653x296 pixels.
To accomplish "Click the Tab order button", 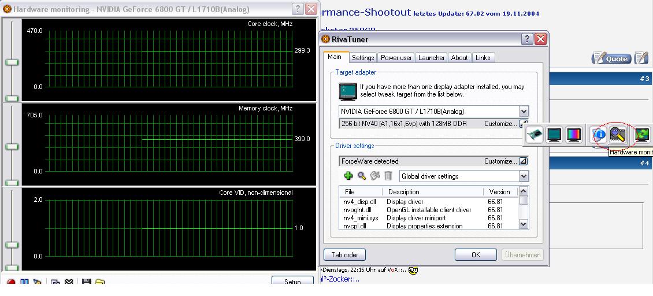I will coord(344,254).
